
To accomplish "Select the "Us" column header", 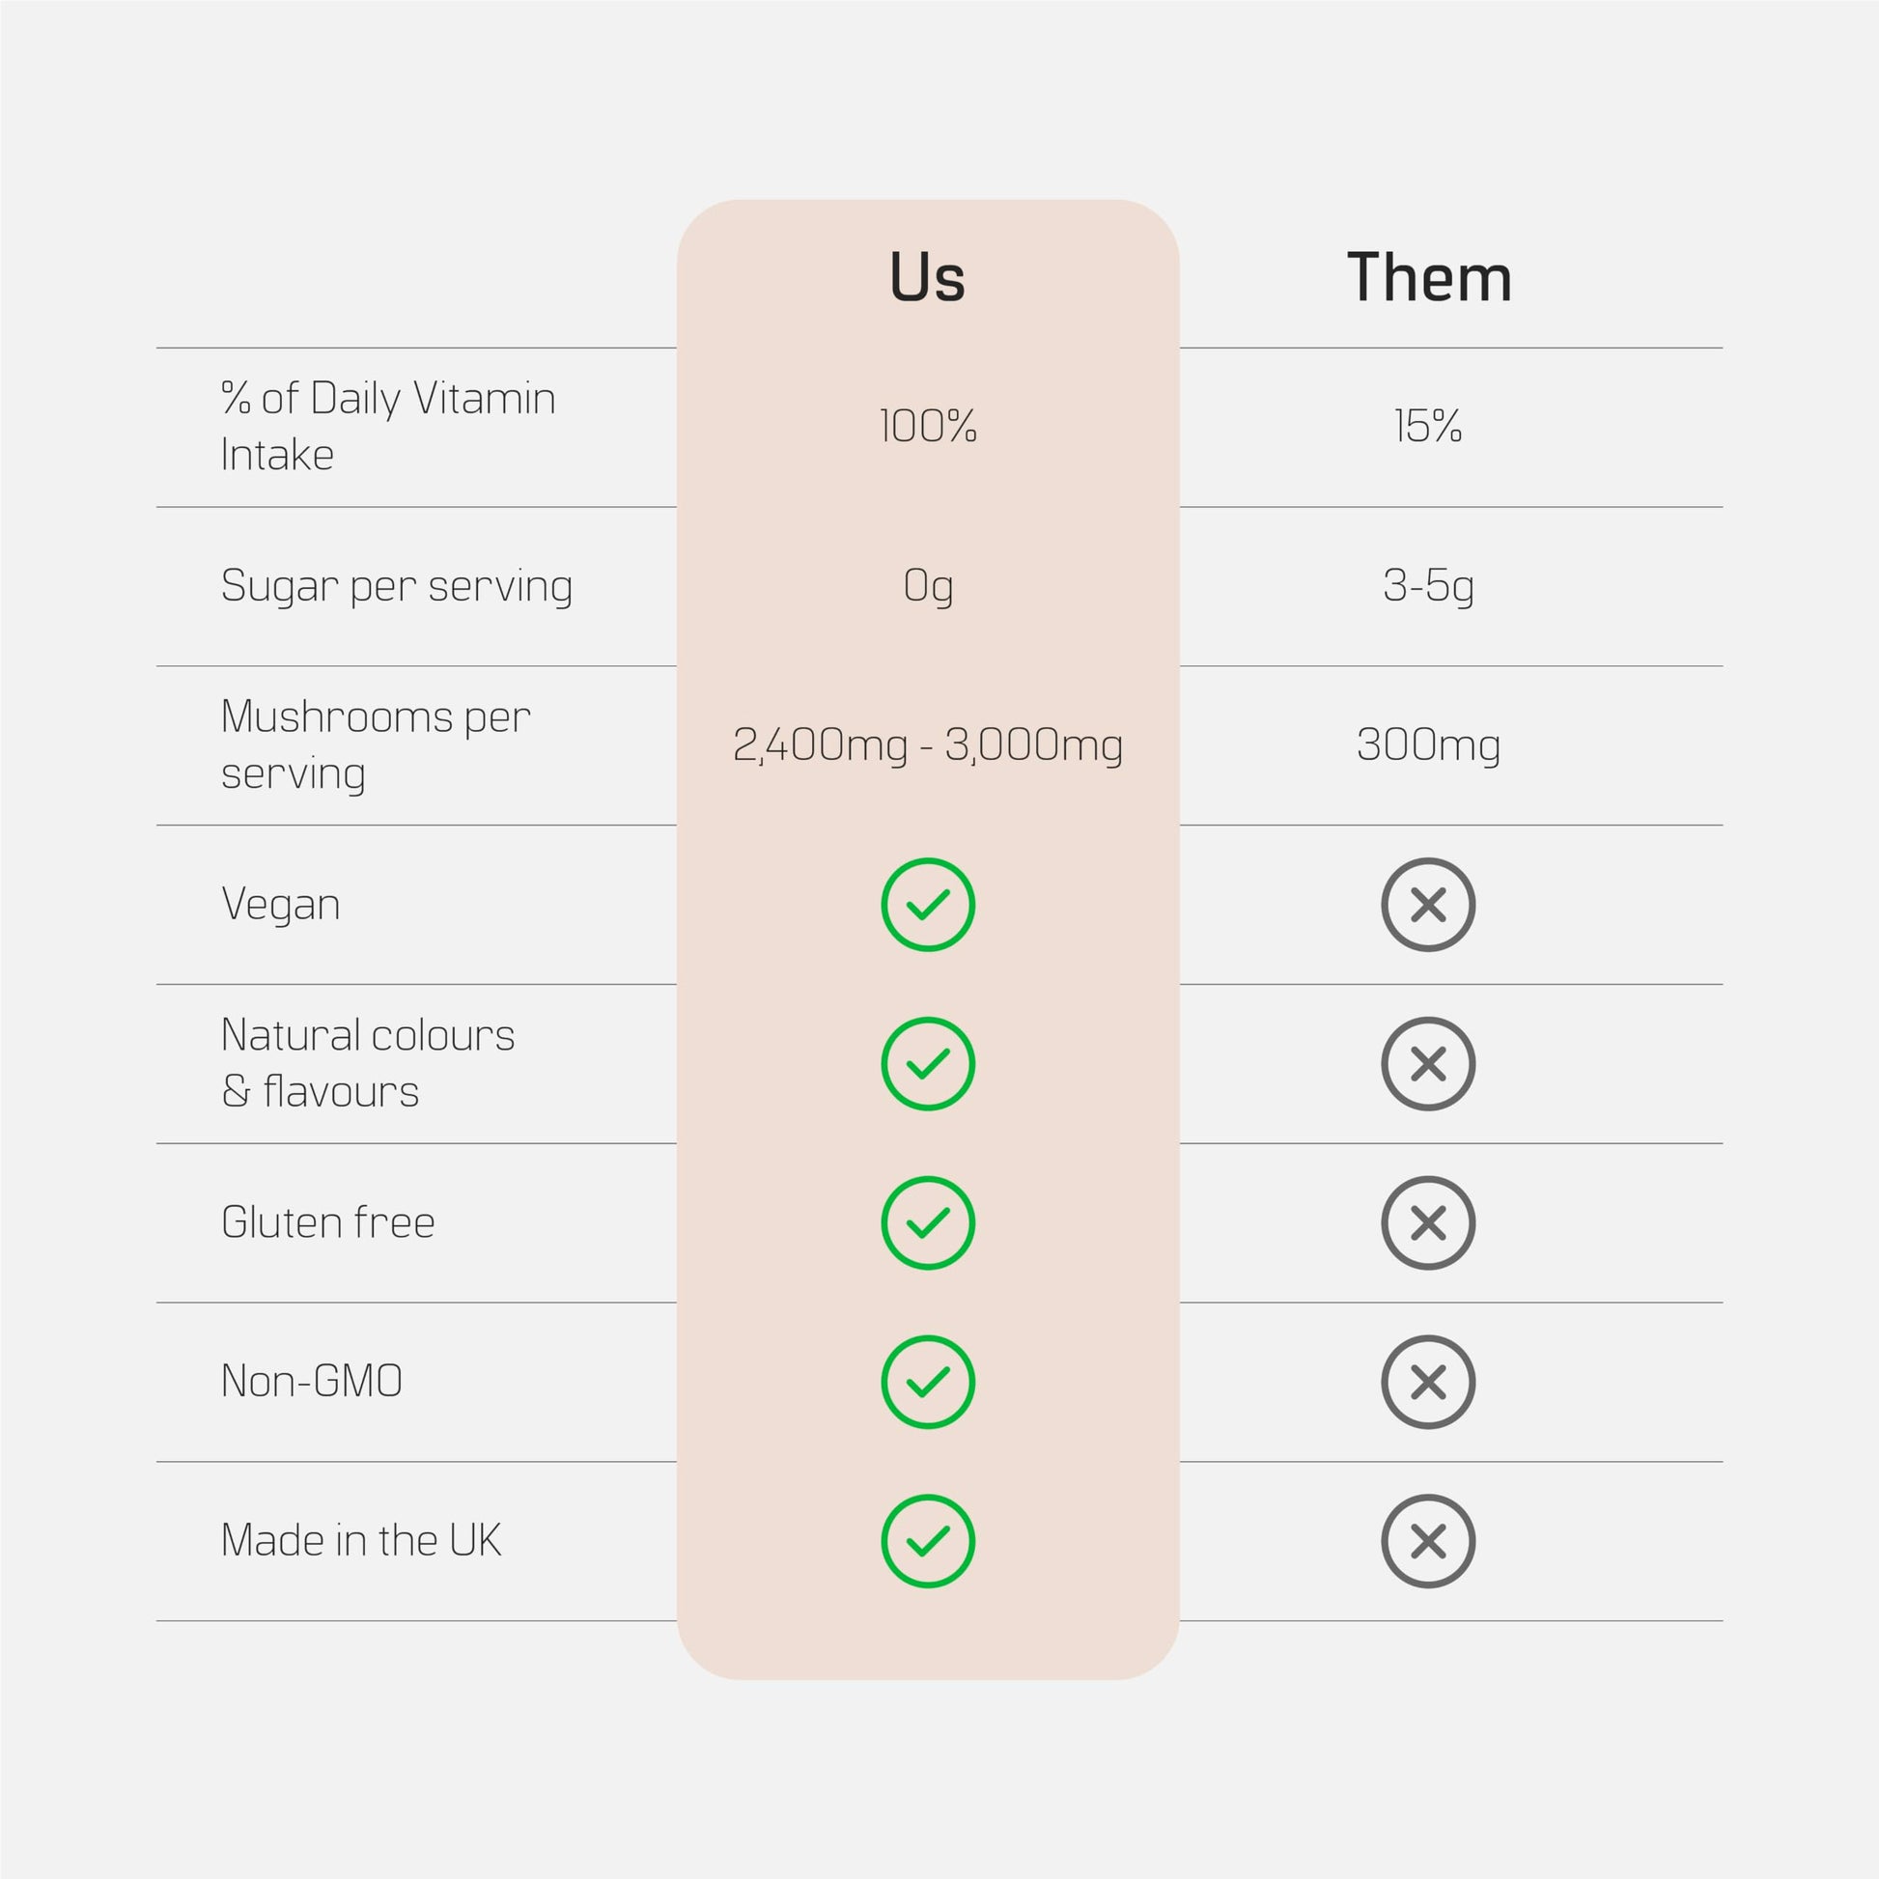I will click(x=927, y=278).
